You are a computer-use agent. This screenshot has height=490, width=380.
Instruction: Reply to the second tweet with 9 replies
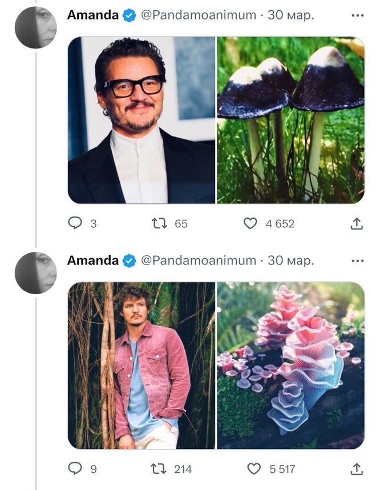click(x=75, y=469)
